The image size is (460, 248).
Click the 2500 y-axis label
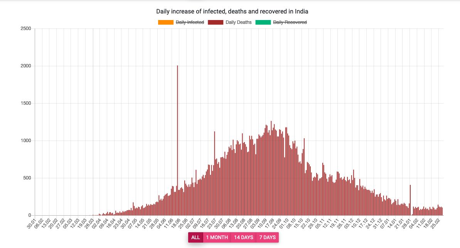point(26,28)
